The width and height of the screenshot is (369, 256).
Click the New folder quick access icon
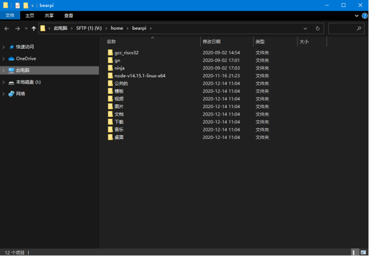coord(25,5)
